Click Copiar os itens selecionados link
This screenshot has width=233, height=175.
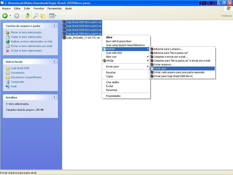point(26,37)
